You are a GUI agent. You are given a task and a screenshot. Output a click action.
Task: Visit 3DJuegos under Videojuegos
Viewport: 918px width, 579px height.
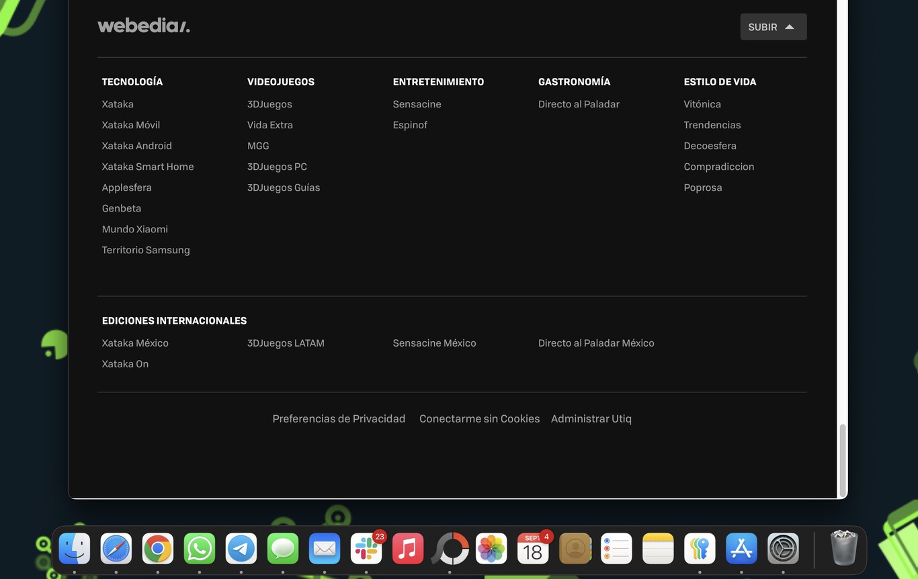click(x=269, y=104)
